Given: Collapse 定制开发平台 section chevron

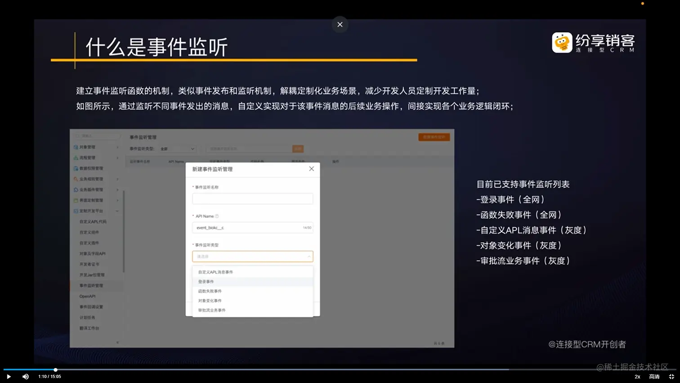Looking at the screenshot, I should (x=117, y=211).
